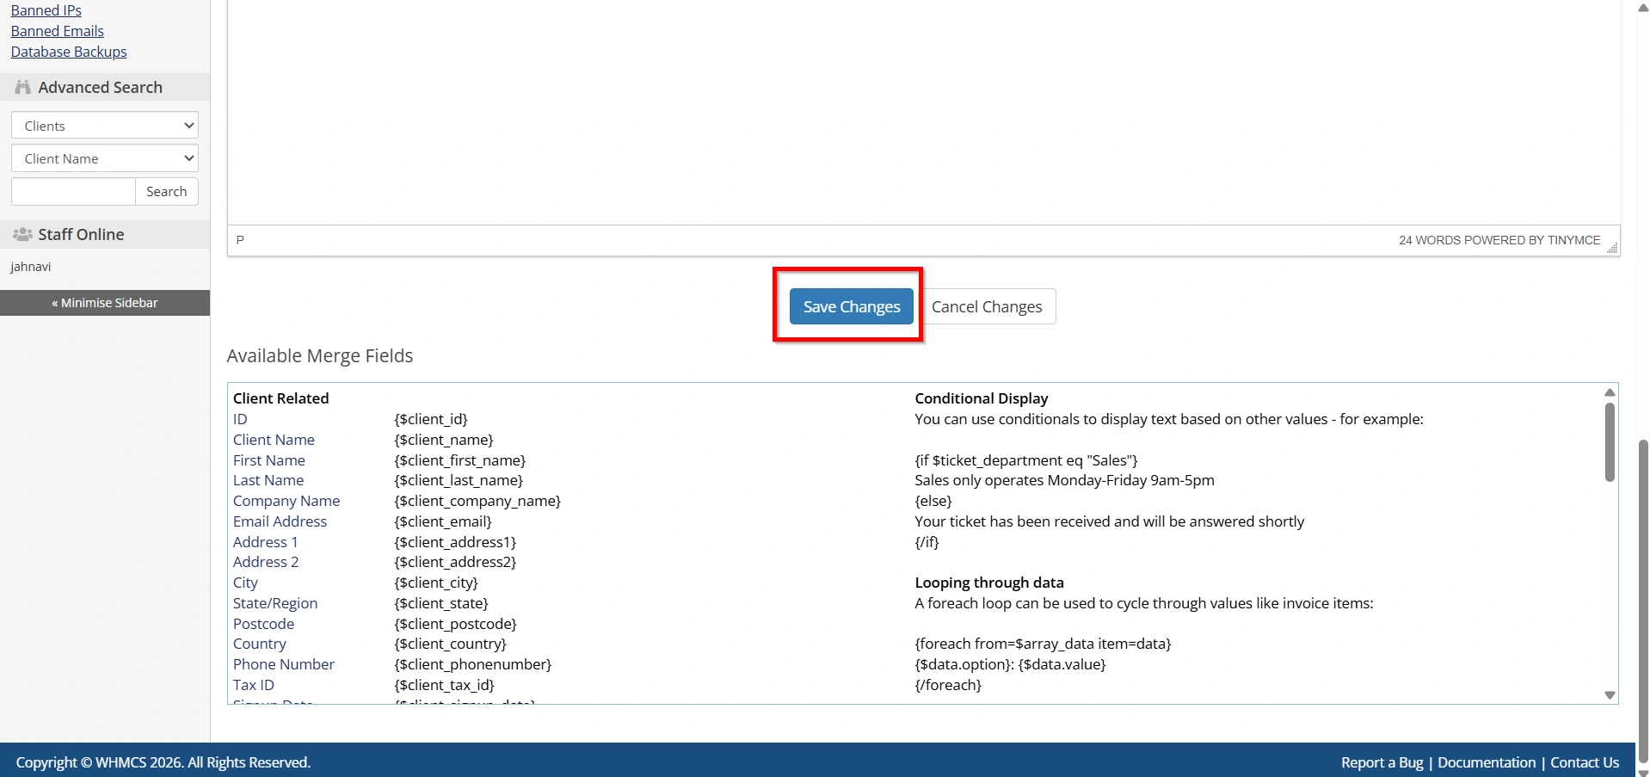Click the Conditional Display heading
The height and width of the screenshot is (777, 1650).
tap(982, 398)
